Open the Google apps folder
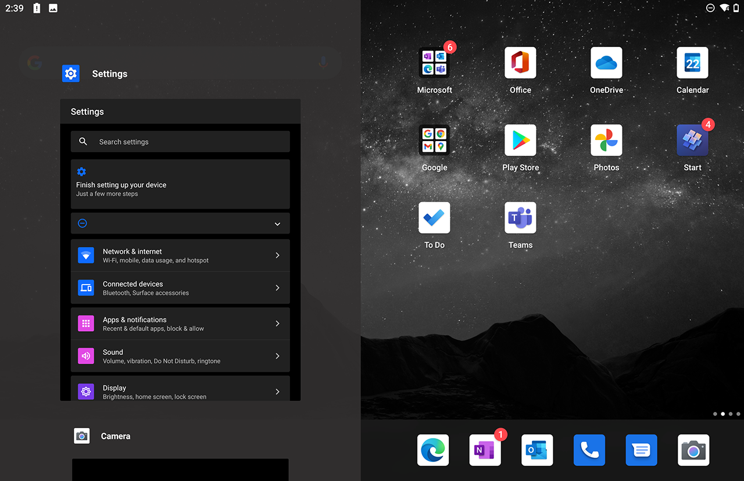This screenshot has height=481, width=744. 434,140
